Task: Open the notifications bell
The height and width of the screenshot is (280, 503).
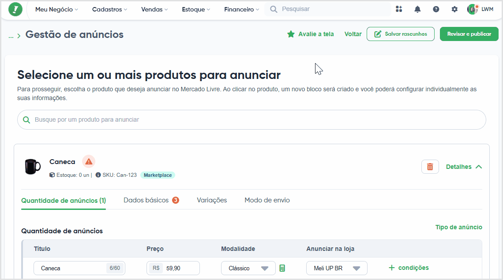Action: (417, 9)
